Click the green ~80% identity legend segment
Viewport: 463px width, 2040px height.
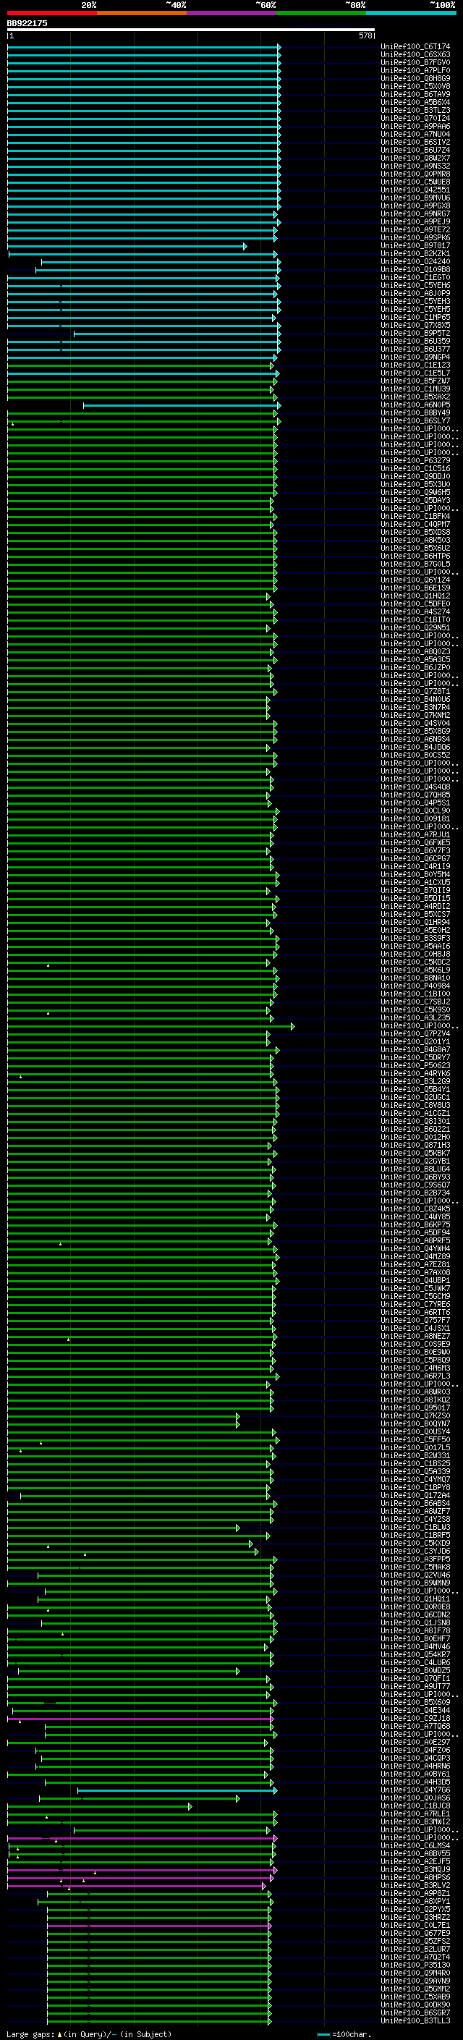(321, 14)
